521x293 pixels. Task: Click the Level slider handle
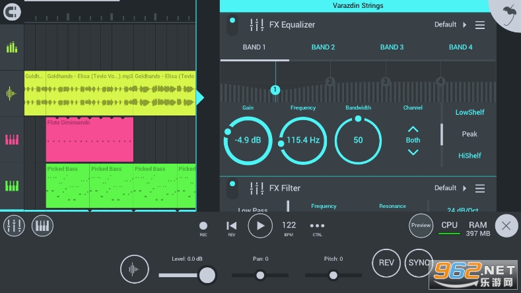(207, 275)
